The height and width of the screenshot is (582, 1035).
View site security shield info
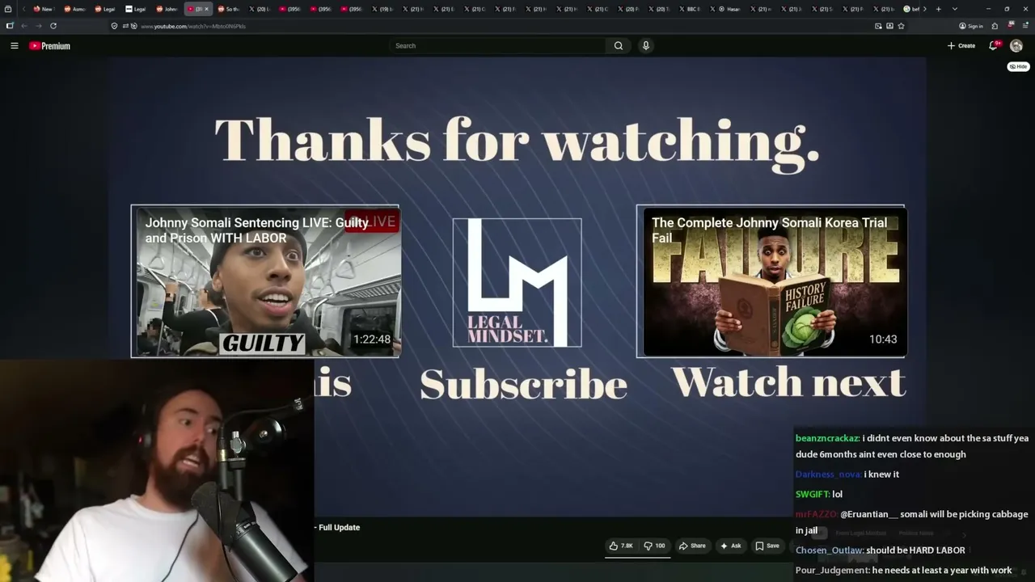[x=114, y=26]
